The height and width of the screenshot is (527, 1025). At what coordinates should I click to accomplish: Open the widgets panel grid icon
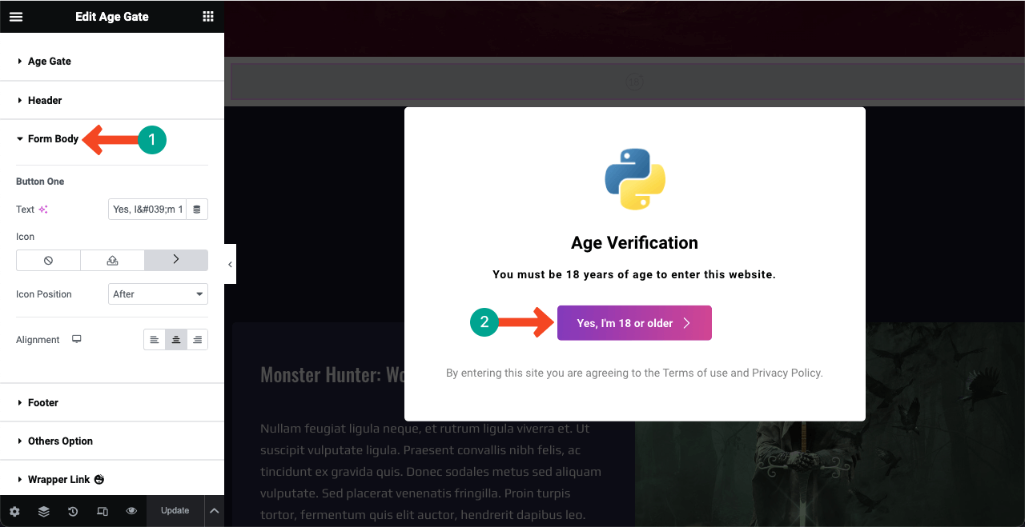[x=207, y=16]
